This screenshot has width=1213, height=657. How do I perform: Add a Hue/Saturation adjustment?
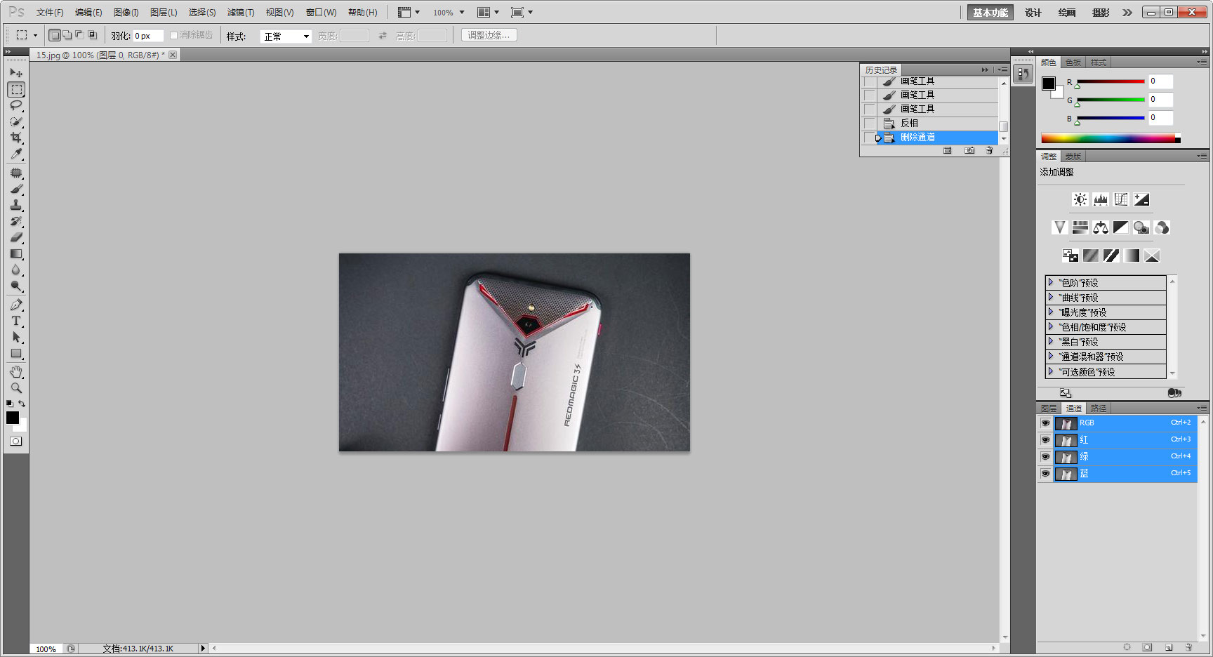click(1080, 227)
